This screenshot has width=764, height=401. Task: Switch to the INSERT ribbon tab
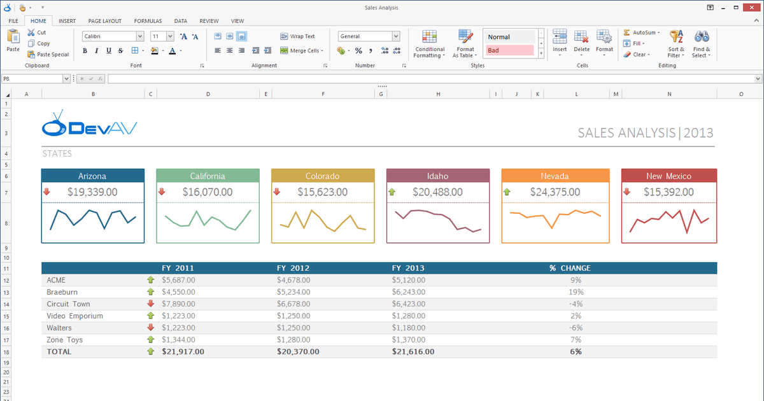(67, 21)
